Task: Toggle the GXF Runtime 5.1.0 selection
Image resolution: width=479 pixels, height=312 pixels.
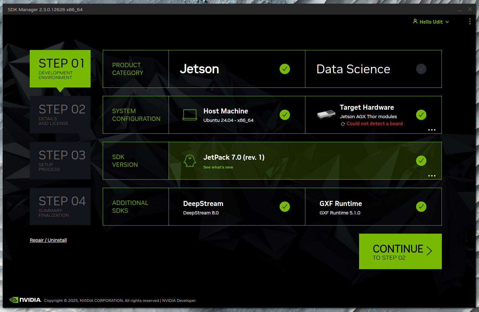Action: (x=421, y=207)
